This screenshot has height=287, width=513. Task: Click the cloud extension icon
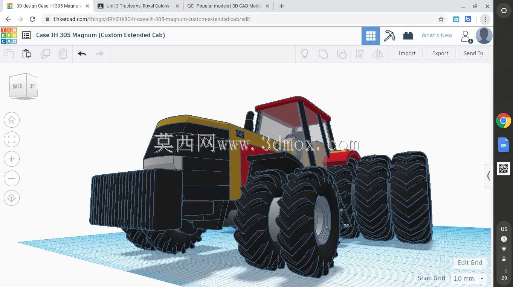pyautogui.click(x=456, y=19)
